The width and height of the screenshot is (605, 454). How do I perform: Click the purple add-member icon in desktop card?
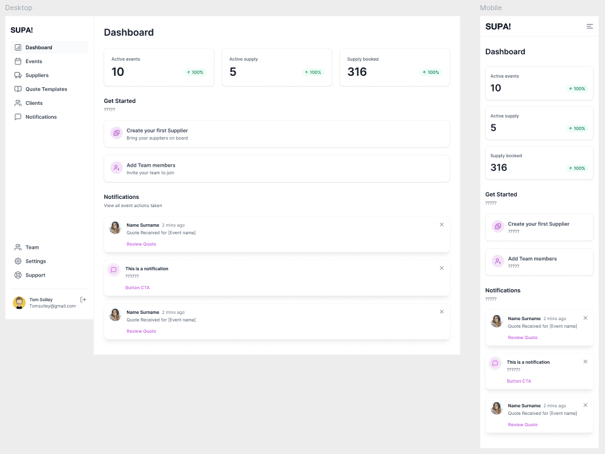(x=117, y=168)
